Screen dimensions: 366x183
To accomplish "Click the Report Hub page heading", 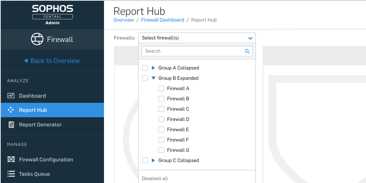I will coord(139,11).
